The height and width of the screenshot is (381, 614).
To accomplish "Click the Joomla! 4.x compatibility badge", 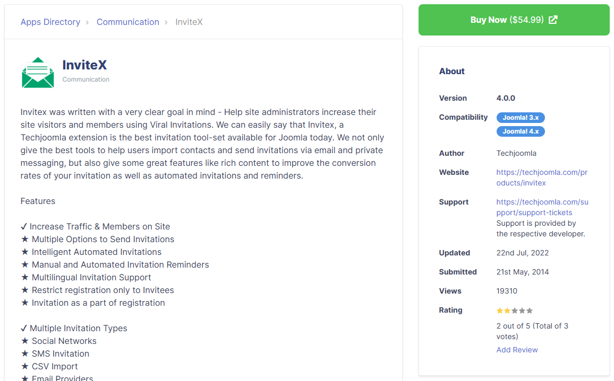I will pos(521,131).
